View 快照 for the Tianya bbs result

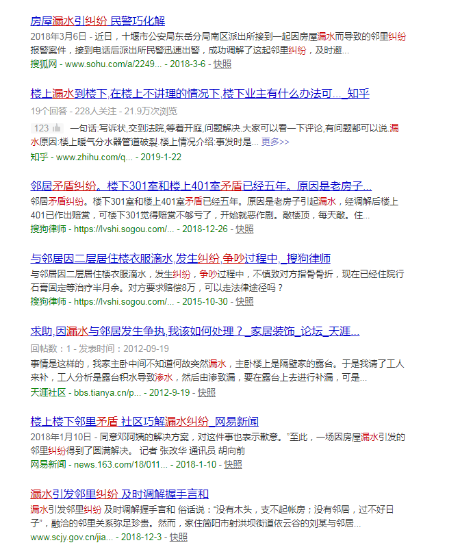click(x=207, y=392)
